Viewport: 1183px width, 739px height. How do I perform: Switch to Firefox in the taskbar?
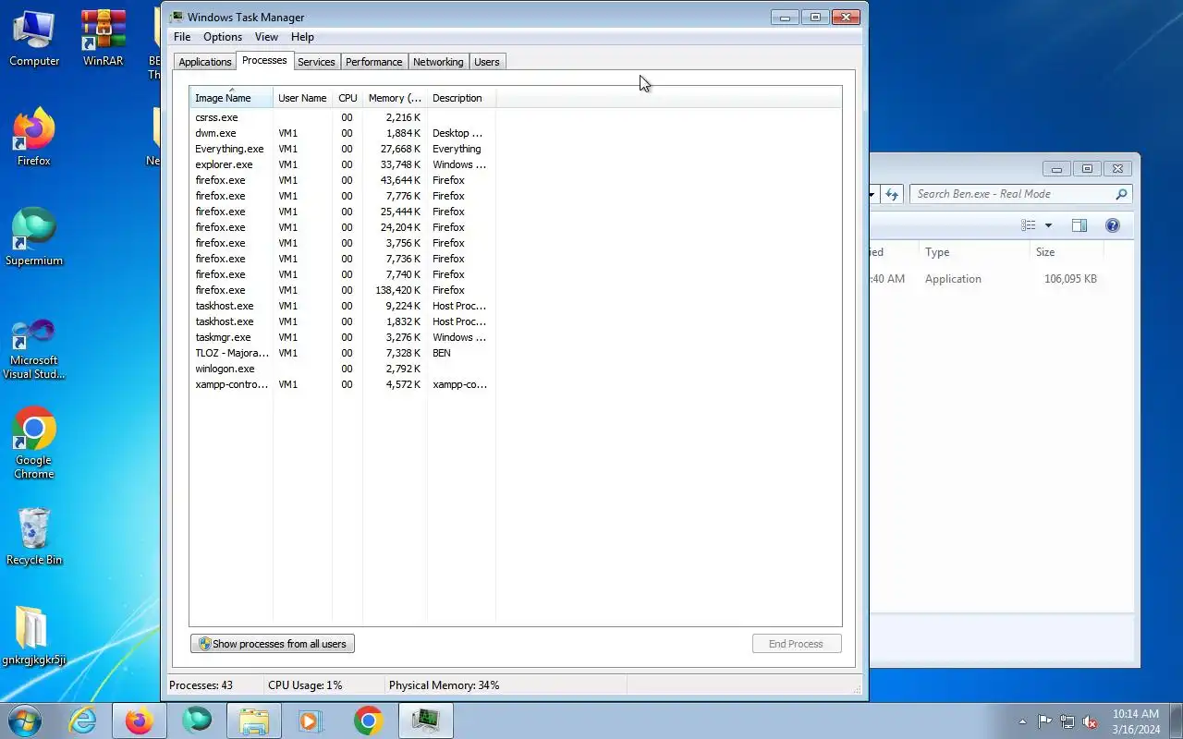140,721
